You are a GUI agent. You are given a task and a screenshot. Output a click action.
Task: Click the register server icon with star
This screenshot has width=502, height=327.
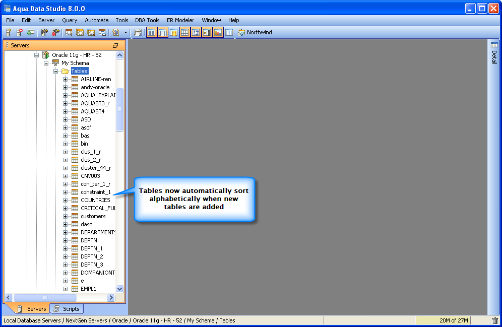coord(9,32)
